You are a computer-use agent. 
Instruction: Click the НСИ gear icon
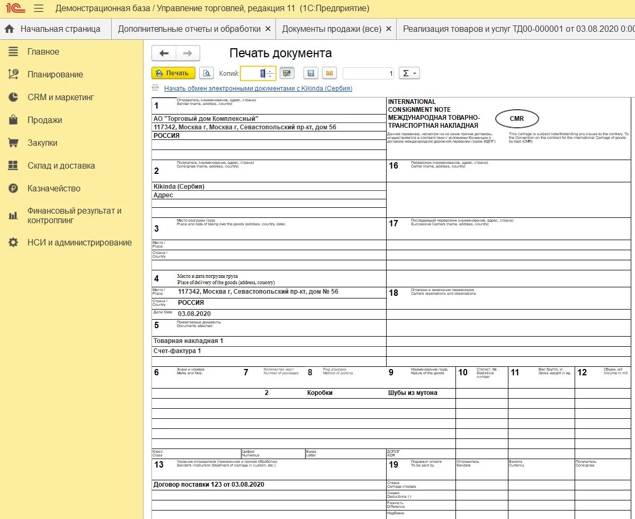(x=13, y=242)
